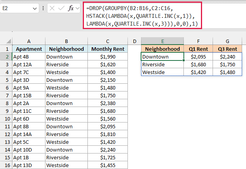Viewport: 246px width, 169px height.
Task: Click the $1,990 rent cell
Action: [108, 57]
